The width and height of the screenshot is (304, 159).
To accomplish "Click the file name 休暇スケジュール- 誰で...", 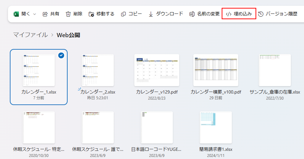I will point(98,149).
